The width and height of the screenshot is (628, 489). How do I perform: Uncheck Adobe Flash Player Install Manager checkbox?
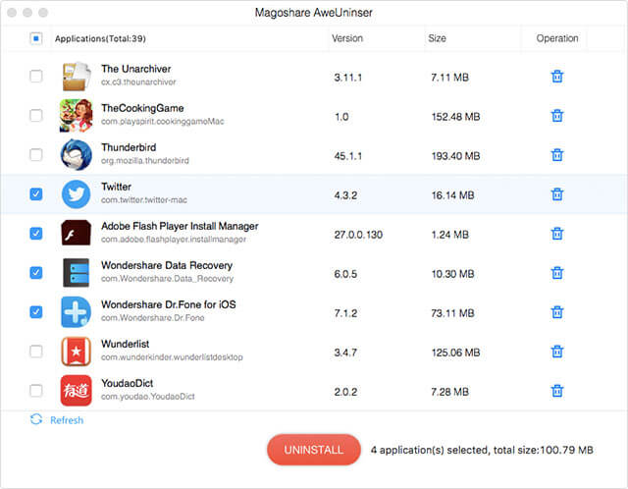click(36, 234)
